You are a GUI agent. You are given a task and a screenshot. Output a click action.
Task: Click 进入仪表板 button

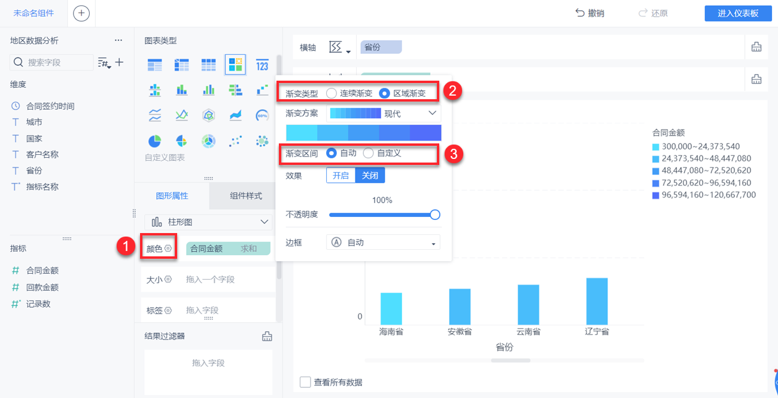pyautogui.click(x=738, y=13)
